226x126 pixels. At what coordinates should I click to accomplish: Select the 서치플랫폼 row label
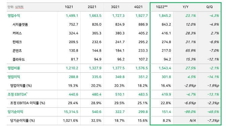(x=20, y=25)
